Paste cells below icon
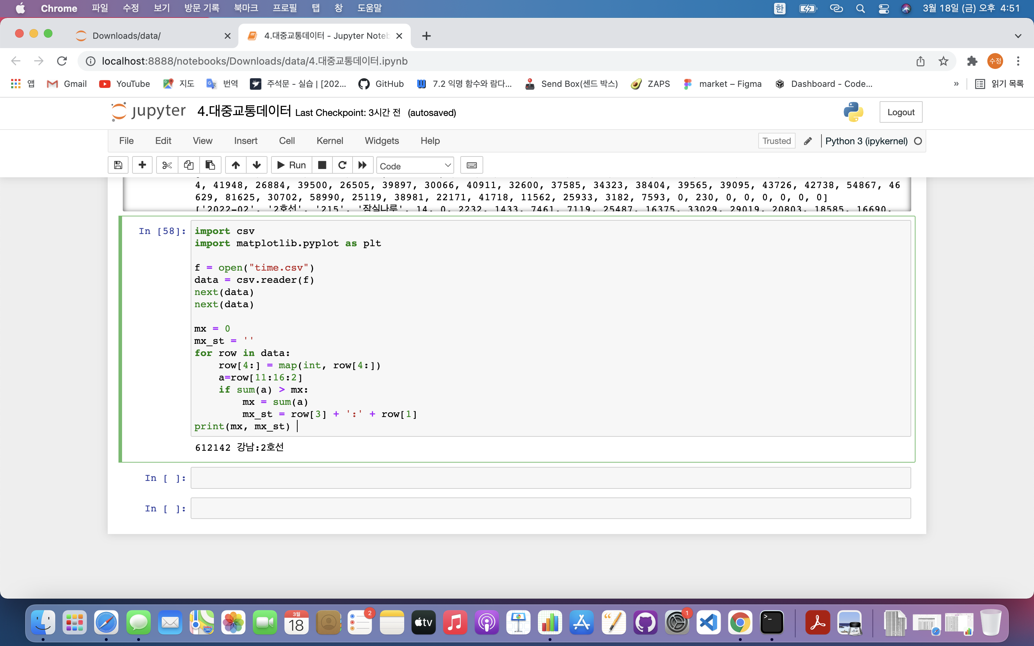 coord(210,165)
